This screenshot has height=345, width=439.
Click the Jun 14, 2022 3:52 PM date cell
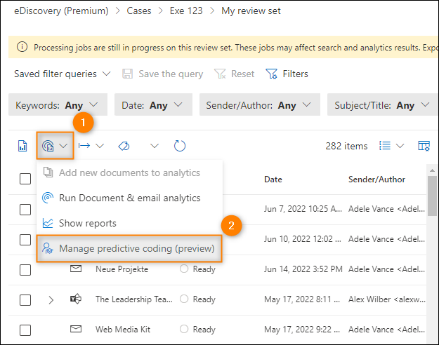pos(303,269)
